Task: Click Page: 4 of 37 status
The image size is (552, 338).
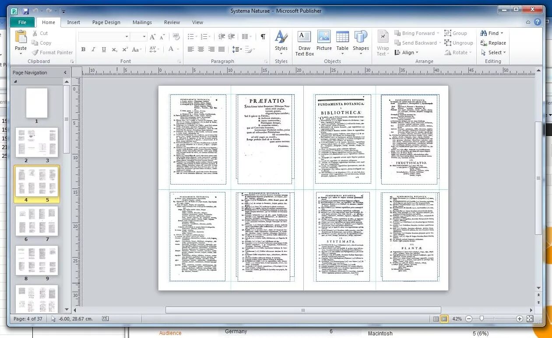Action: point(28,319)
